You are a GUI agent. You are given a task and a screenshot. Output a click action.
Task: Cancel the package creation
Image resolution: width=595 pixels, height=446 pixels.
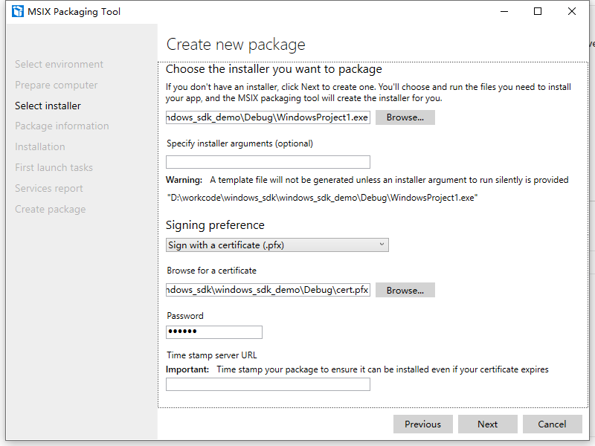[x=552, y=424]
